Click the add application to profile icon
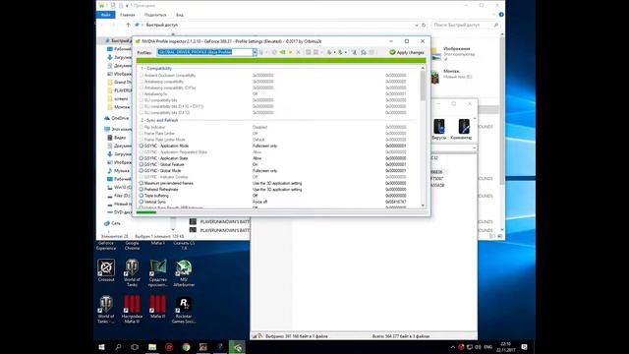This screenshot has height=354, width=629. pos(308,52)
